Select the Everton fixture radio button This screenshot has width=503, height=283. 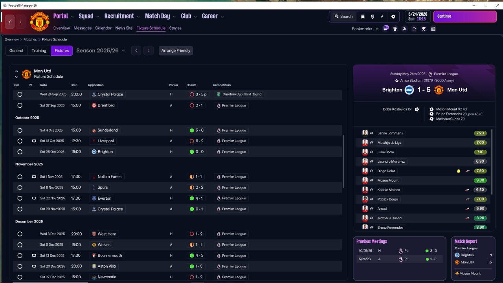click(20, 198)
